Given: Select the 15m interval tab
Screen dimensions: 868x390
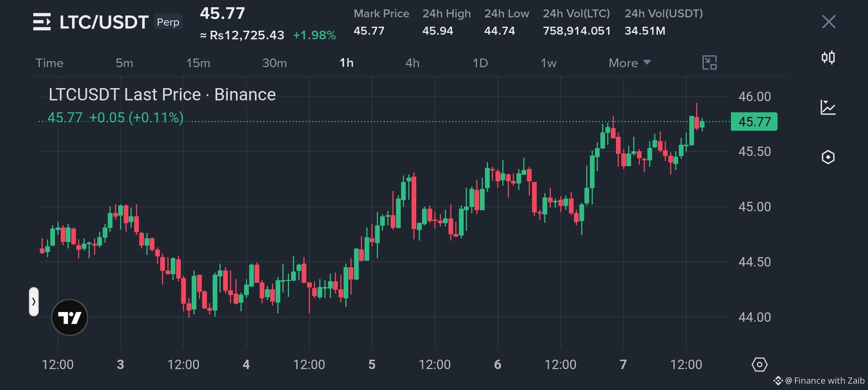Looking at the screenshot, I should (x=198, y=63).
